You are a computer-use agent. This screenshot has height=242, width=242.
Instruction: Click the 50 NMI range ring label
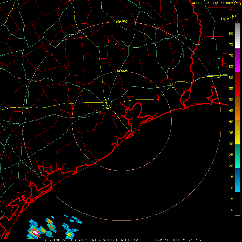(122, 71)
